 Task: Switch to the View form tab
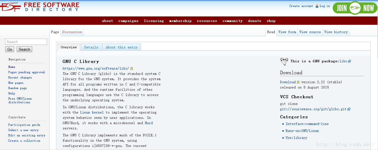(x=287, y=32)
